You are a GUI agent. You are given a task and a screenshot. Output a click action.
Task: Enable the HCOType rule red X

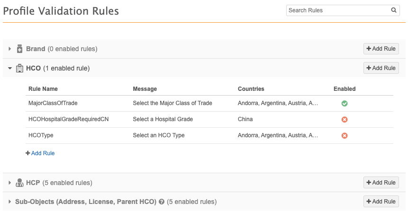(345, 135)
